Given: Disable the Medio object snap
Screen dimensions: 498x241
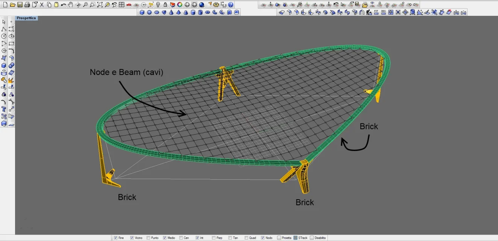Looking at the screenshot, I should point(165,238).
